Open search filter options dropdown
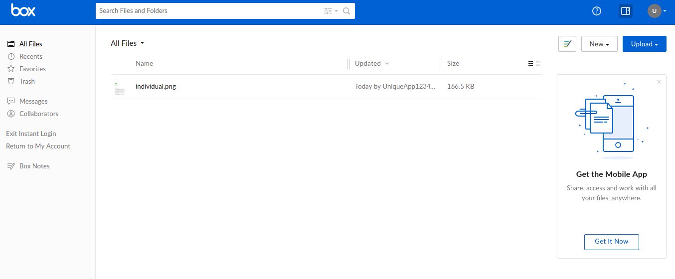The height and width of the screenshot is (279, 675). pyautogui.click(x=330, y=11)
